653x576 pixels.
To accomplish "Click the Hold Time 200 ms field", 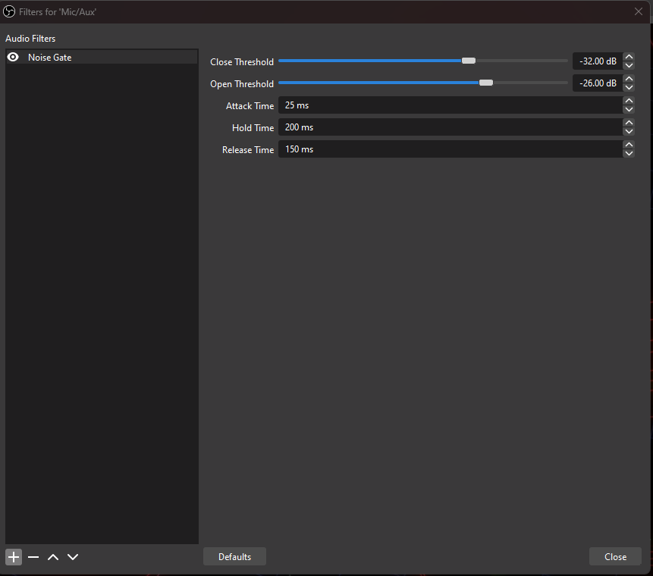I will click(451, 127).
